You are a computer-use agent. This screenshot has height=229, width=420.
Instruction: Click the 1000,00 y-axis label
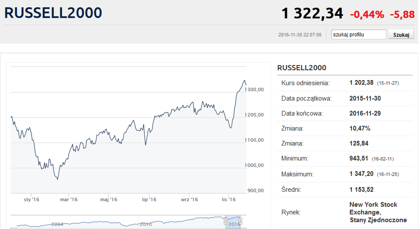point(254,166)
